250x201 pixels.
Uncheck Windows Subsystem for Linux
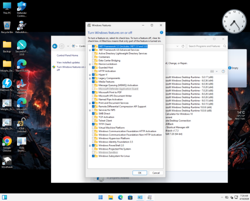[93, 156]
